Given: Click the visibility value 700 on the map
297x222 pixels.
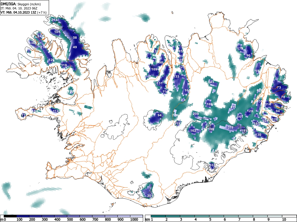Looking at the screenshot, I should (x=71, y=91).
